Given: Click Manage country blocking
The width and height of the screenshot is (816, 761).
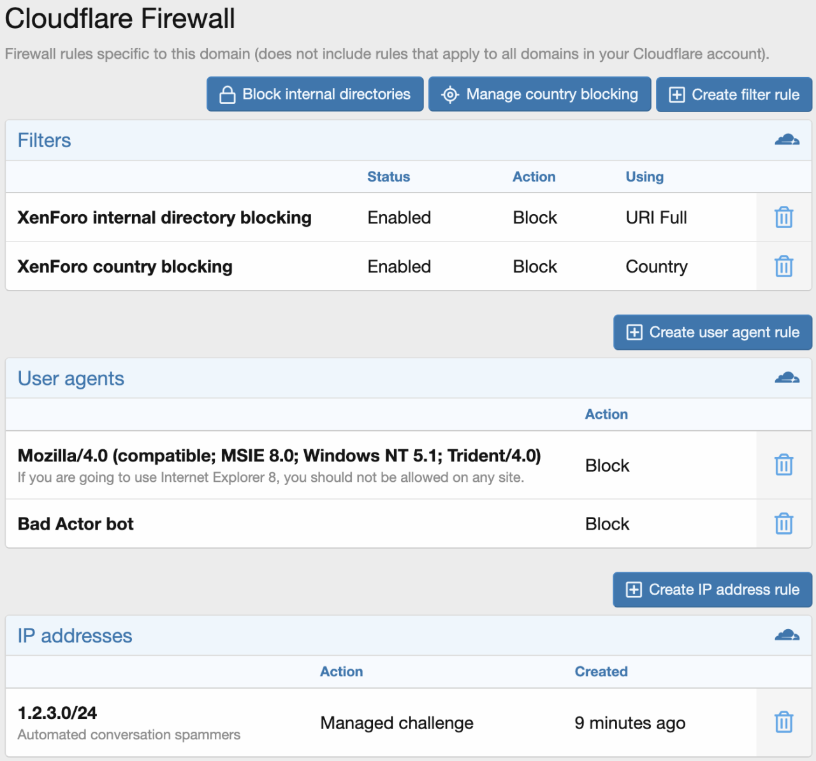Looking at the screenshot, I should (539, 94).
